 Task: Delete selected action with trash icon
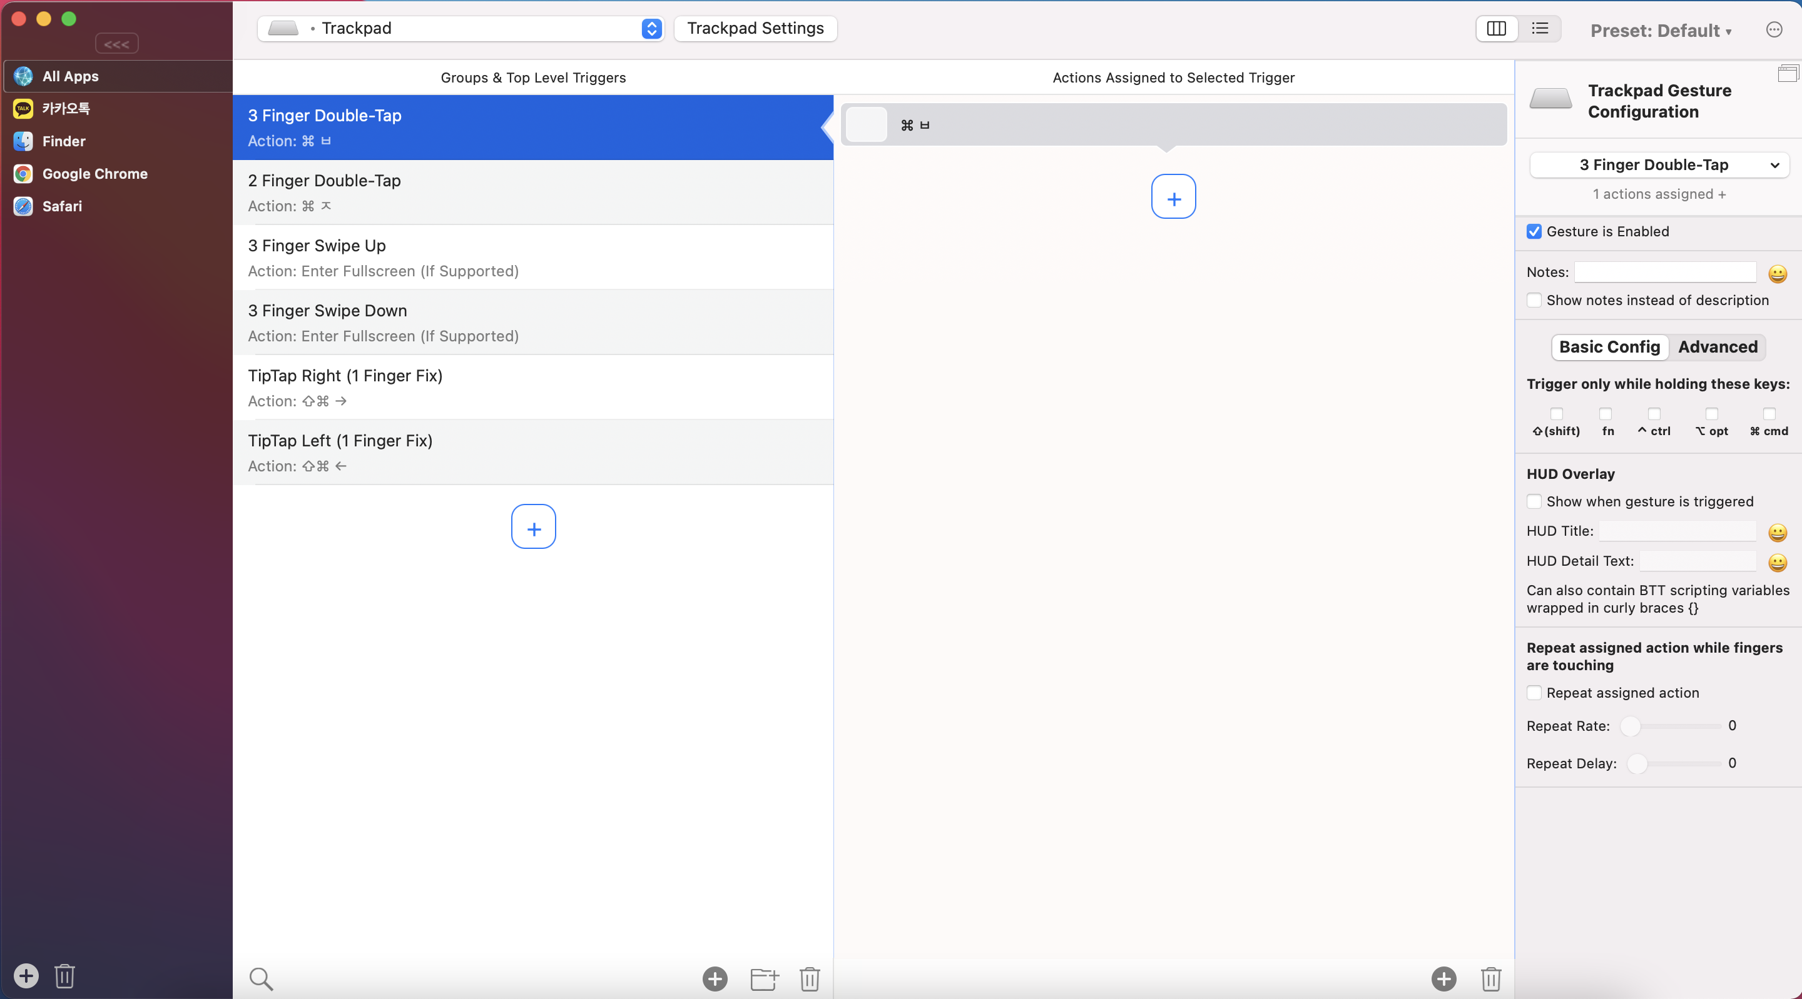click(1490, 979)
